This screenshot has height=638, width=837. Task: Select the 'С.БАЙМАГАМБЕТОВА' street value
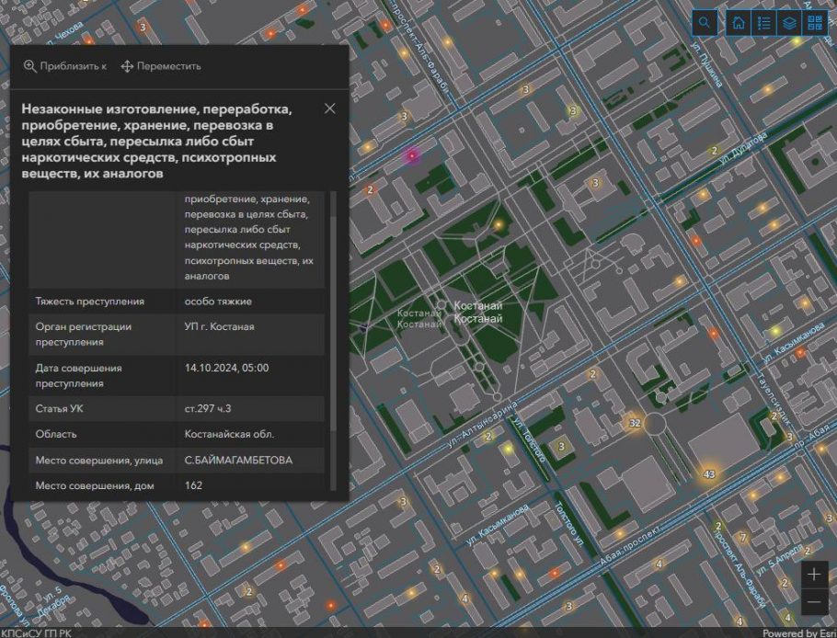pyautogui.click(x=238, y=460)
